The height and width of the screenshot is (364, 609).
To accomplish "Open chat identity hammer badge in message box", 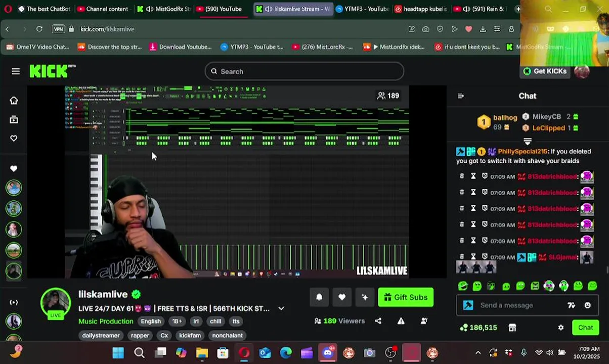I will 468,305.
